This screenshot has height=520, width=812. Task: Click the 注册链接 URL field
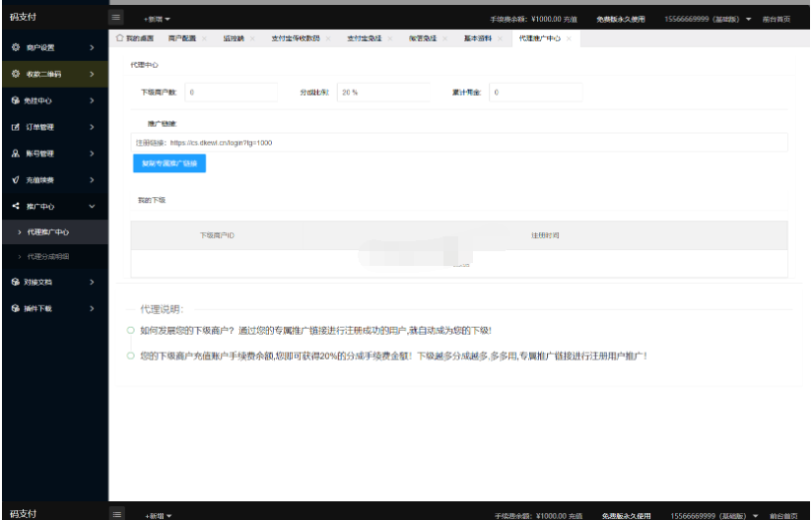459,142
